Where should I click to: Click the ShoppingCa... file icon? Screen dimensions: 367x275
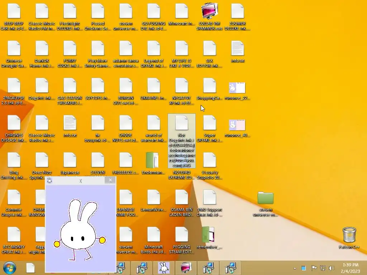(x=209, y=89)
